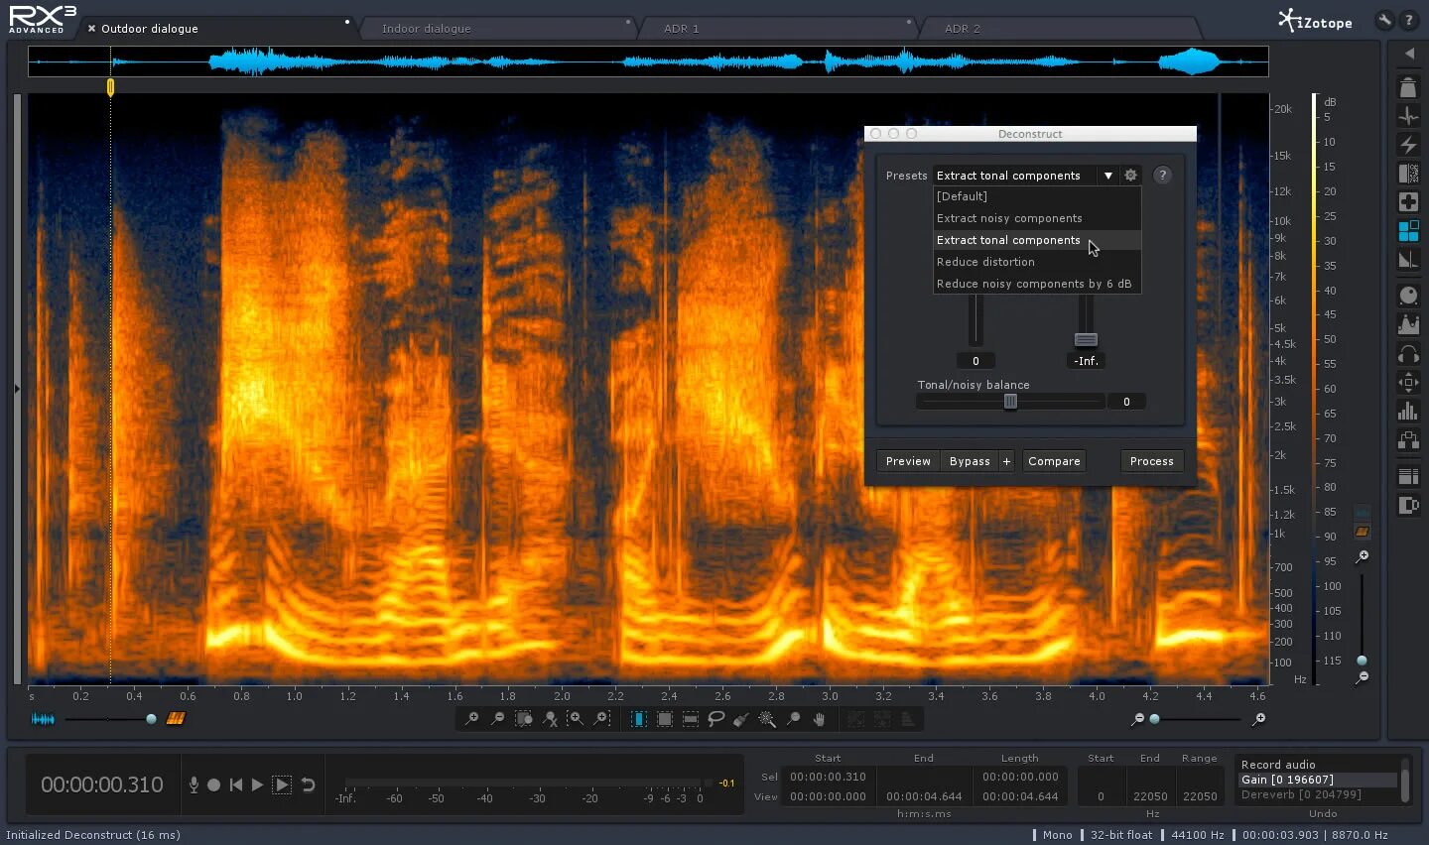Toggle the microphone input monitor

tap(194, 785)
